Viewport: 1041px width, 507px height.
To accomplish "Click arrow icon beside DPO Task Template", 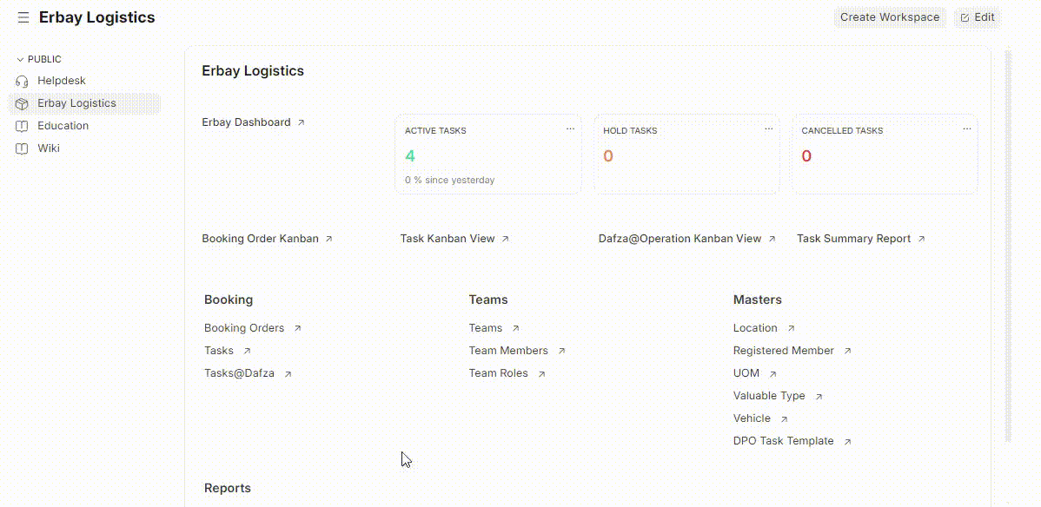I will pos(847,441).
